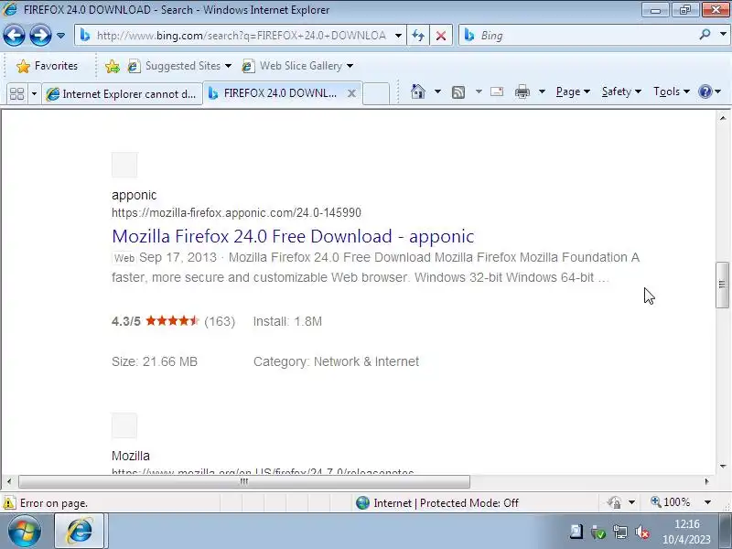Click the Internet Explorer taskbar button
The image size is (732, 549).
click(x=80, y=531)
